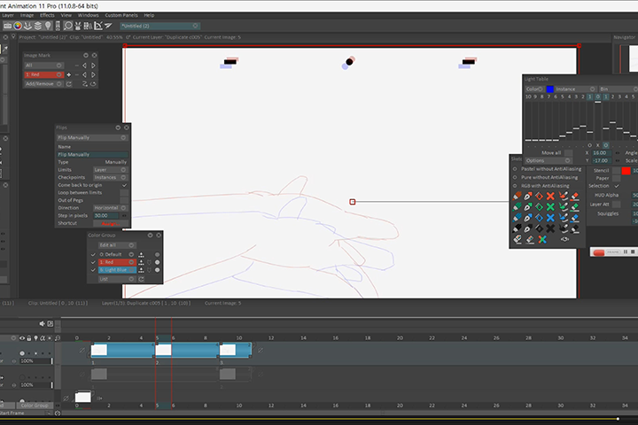
Task: Open the Checkpoints Instances dropdown
Action: tap(110, 177)
